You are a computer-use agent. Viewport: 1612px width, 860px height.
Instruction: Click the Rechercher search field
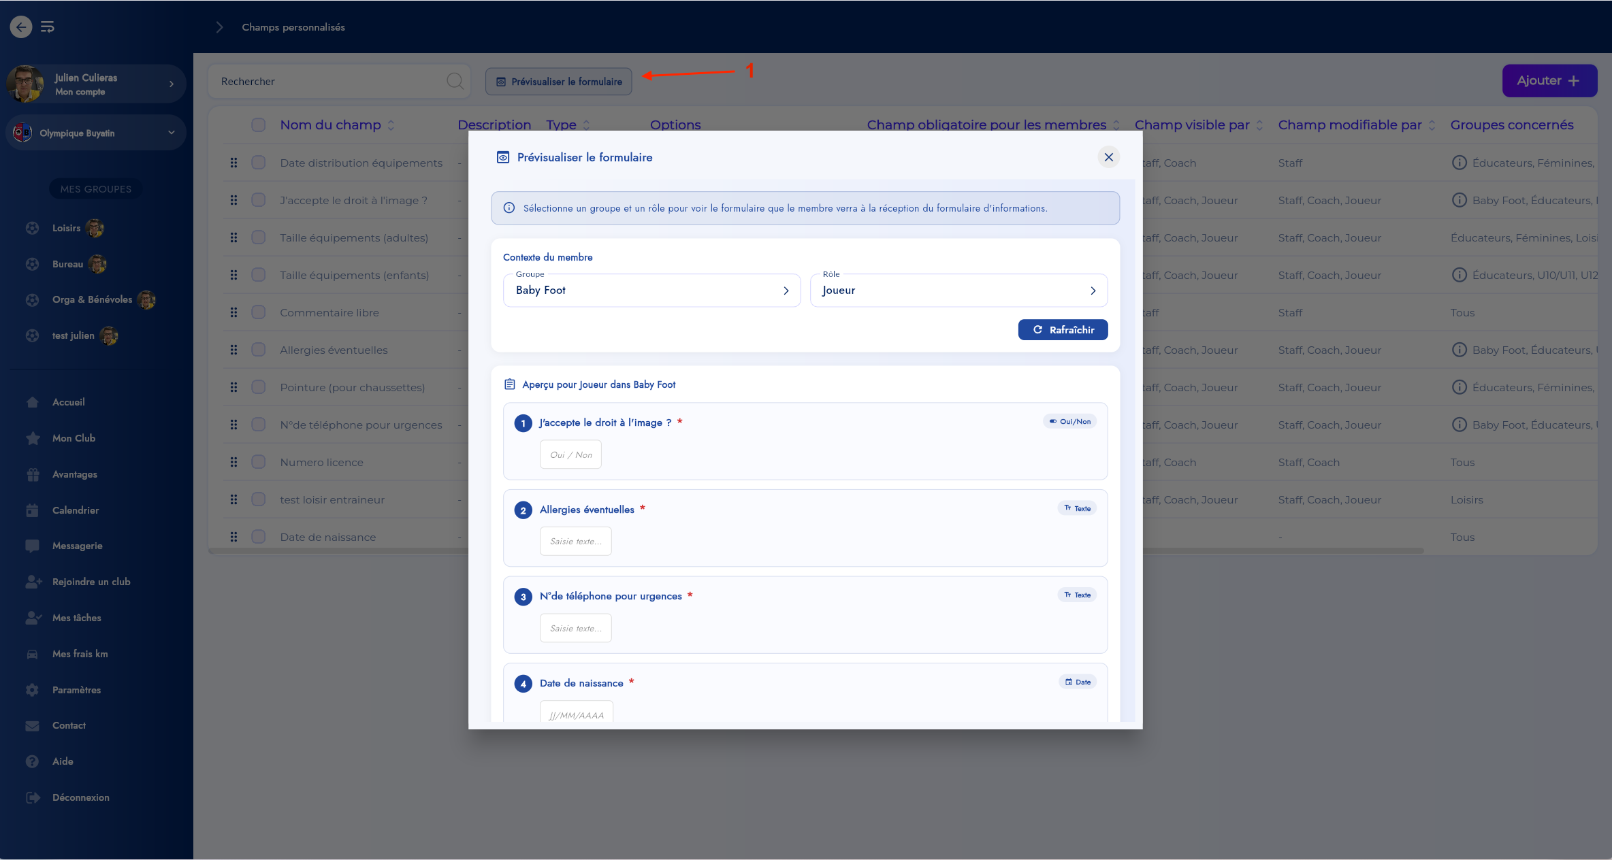tap(338, 81)
